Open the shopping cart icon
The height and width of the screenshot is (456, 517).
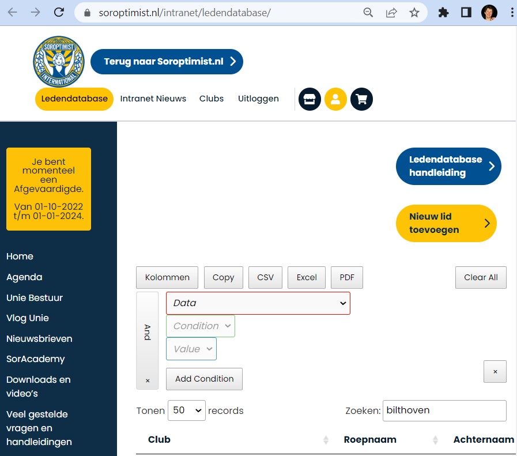click(x=361, y=99)
